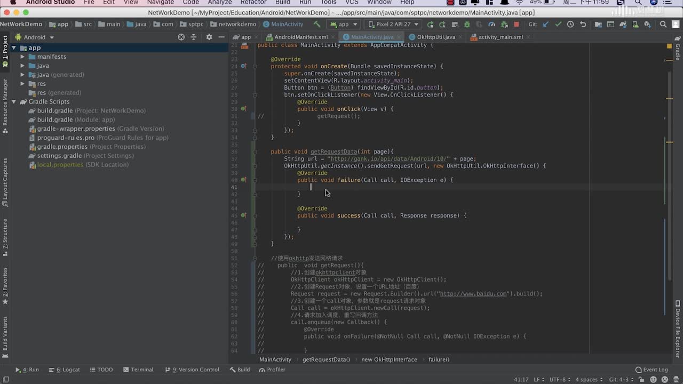Viewport: 683px width, 384px height.
Task: Click the user account avatar icon in the toolbar
Action: [x=676, y=24]
